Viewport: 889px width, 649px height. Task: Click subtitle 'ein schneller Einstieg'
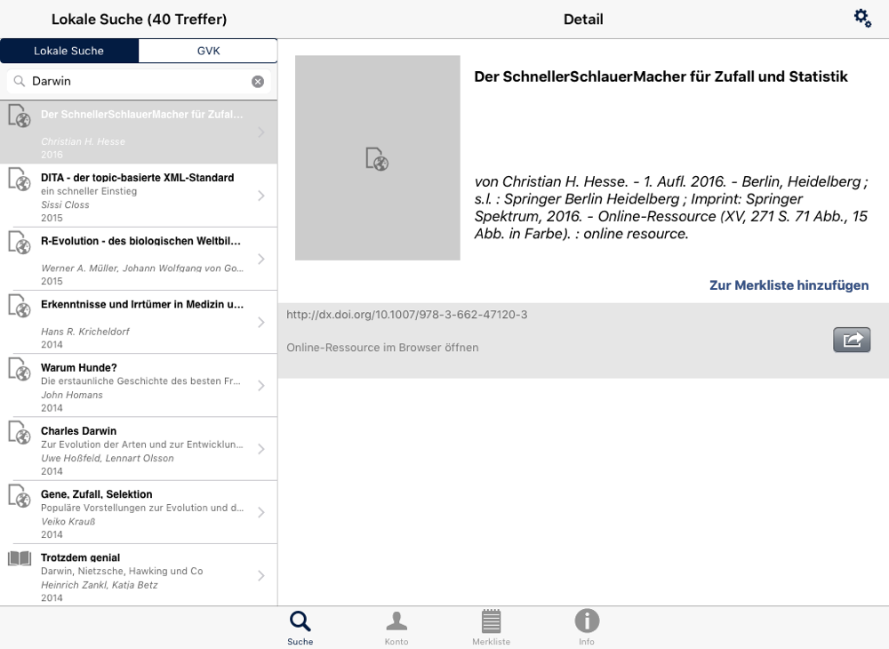[88, 191]
